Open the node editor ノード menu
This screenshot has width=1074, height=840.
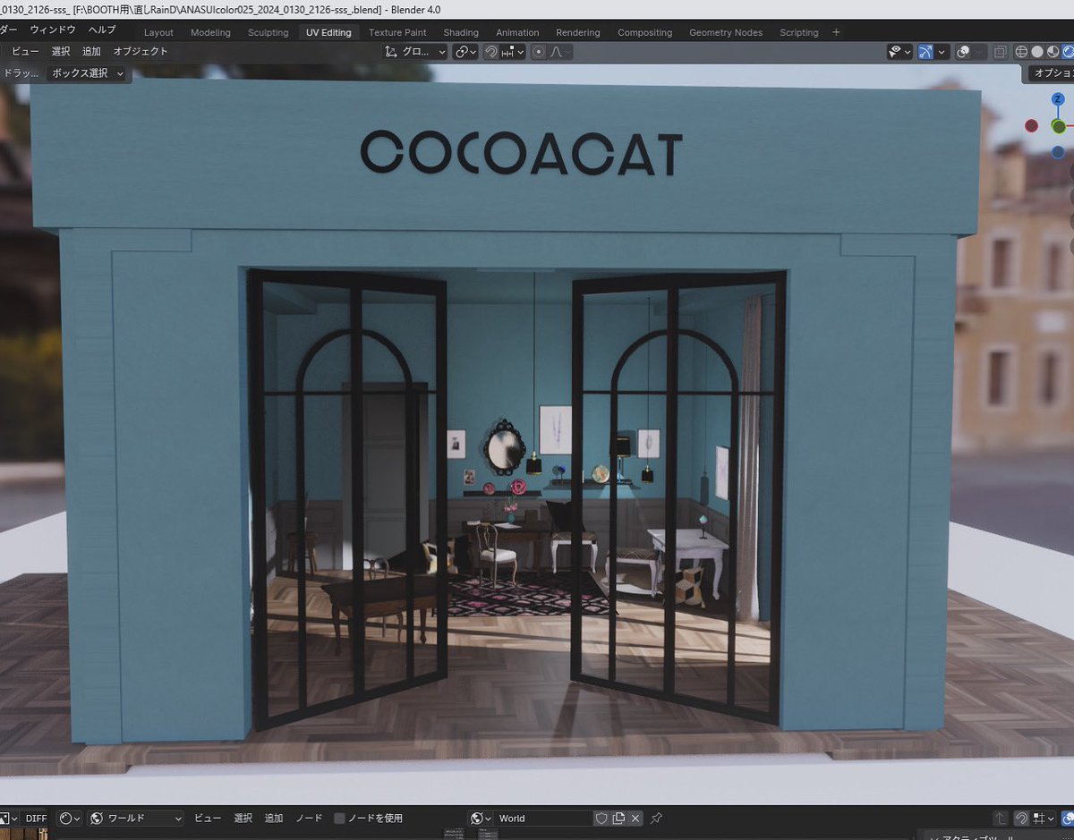[x=309, y=818]
